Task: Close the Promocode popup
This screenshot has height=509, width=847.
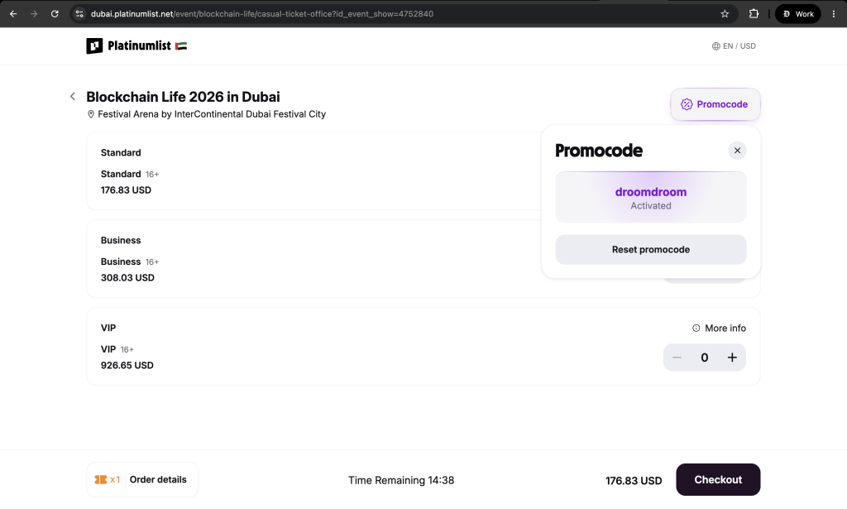Action: pos(737,151)
